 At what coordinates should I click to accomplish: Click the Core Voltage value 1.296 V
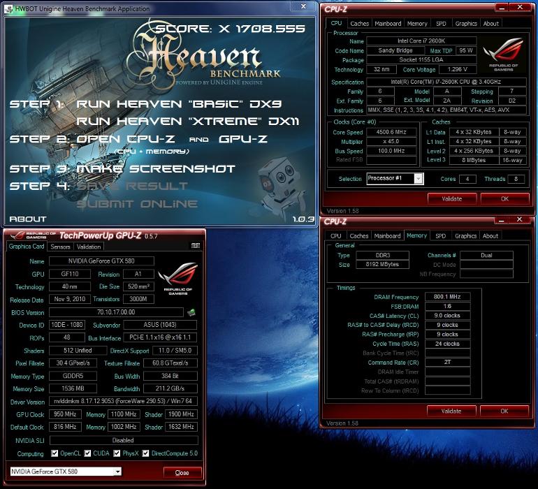458,69
